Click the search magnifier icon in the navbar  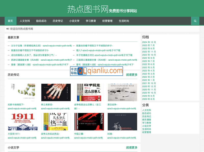coord(195,21)
